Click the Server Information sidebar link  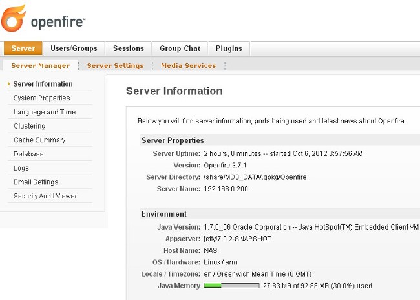tap(43, 84)
